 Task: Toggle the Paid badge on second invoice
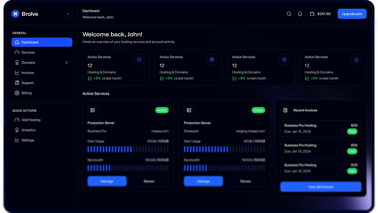pos(352,151)
